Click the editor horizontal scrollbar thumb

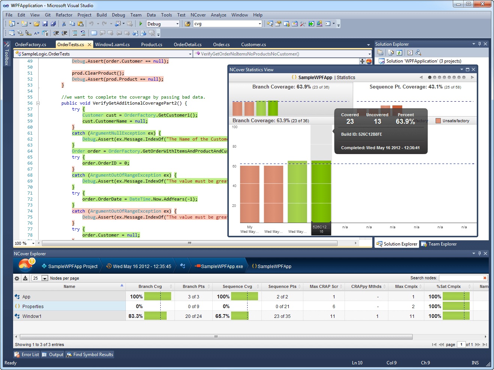190,243
